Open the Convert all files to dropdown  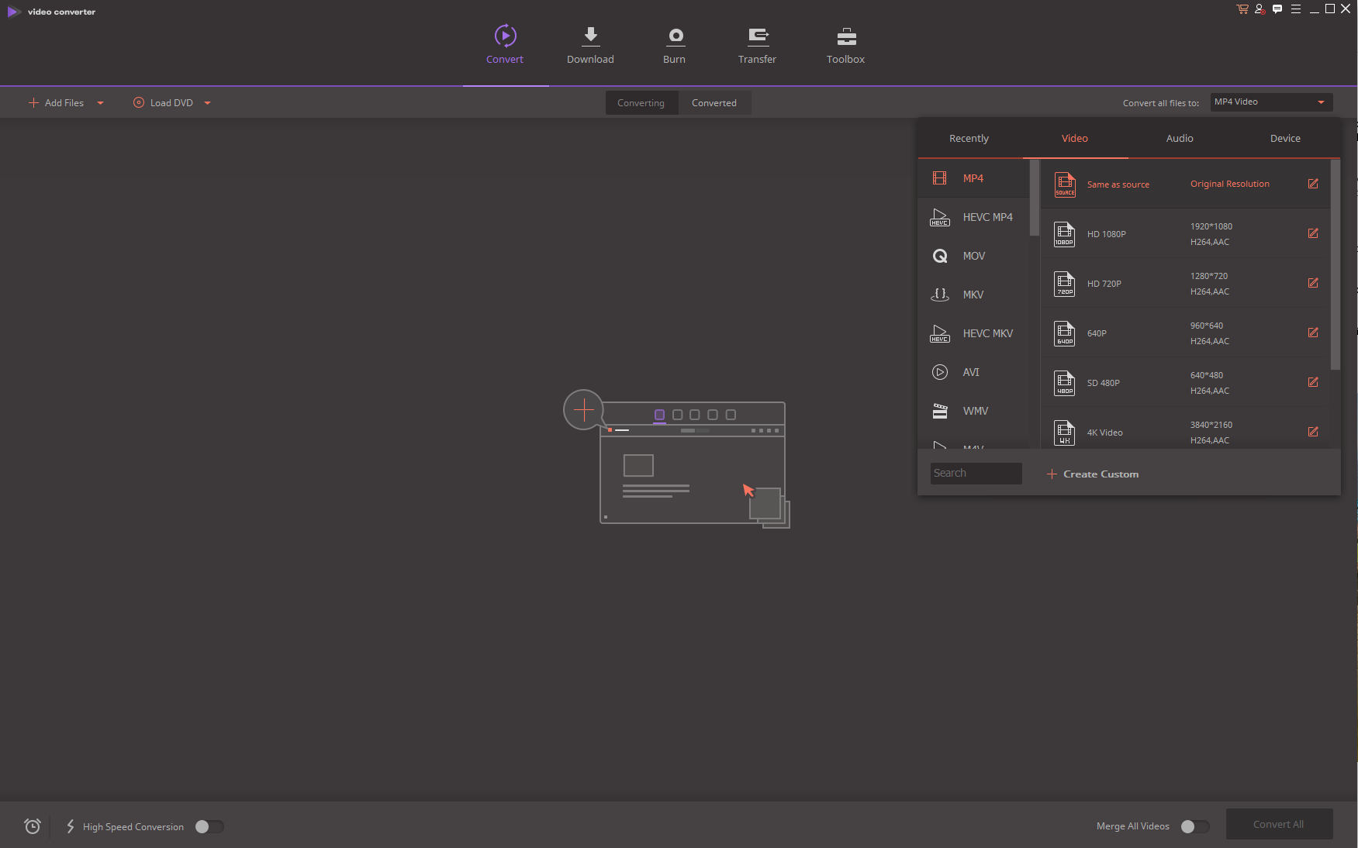pos(1271,102)
